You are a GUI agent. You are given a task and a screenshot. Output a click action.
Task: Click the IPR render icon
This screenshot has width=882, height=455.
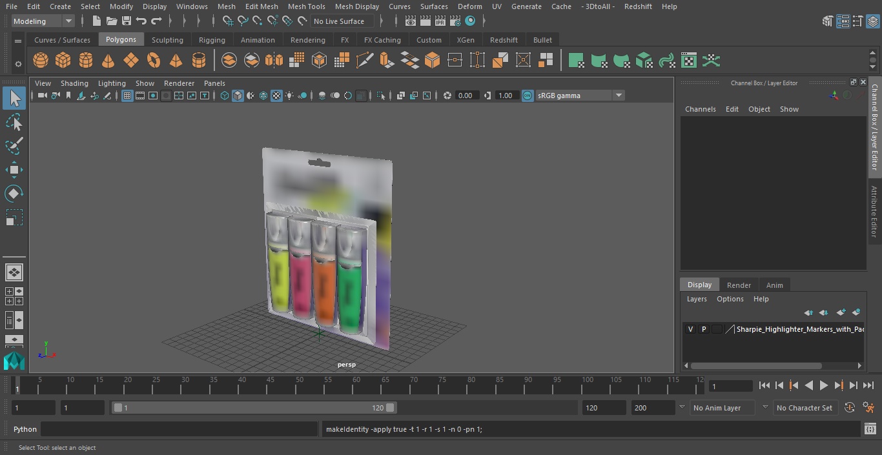point(440,21)
